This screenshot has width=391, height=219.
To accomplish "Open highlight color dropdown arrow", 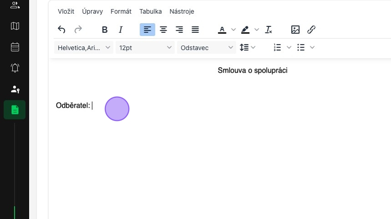I will coord(256,30).
